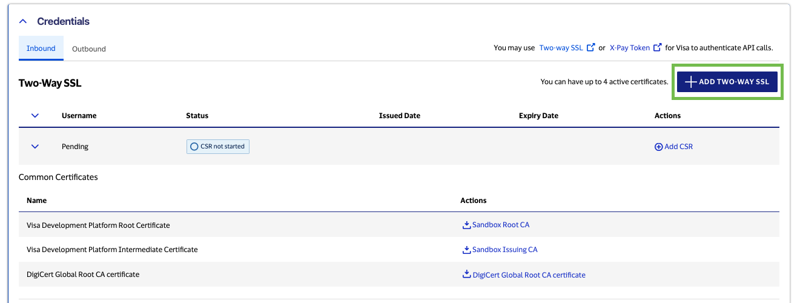Expand all rows via table header chevron
800x303 pixels.
tap(35, 116)
